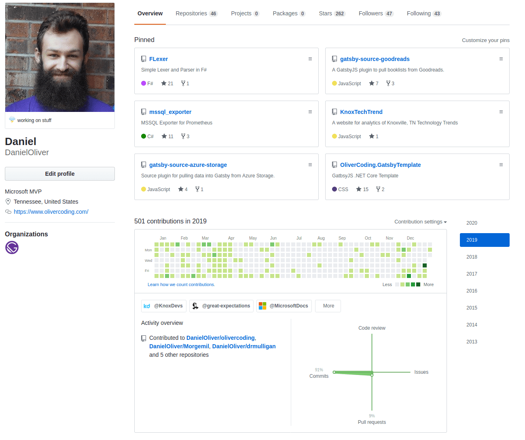Select the Gatsby icon under Organizations
Screen dimensions: 525x440
11,247
